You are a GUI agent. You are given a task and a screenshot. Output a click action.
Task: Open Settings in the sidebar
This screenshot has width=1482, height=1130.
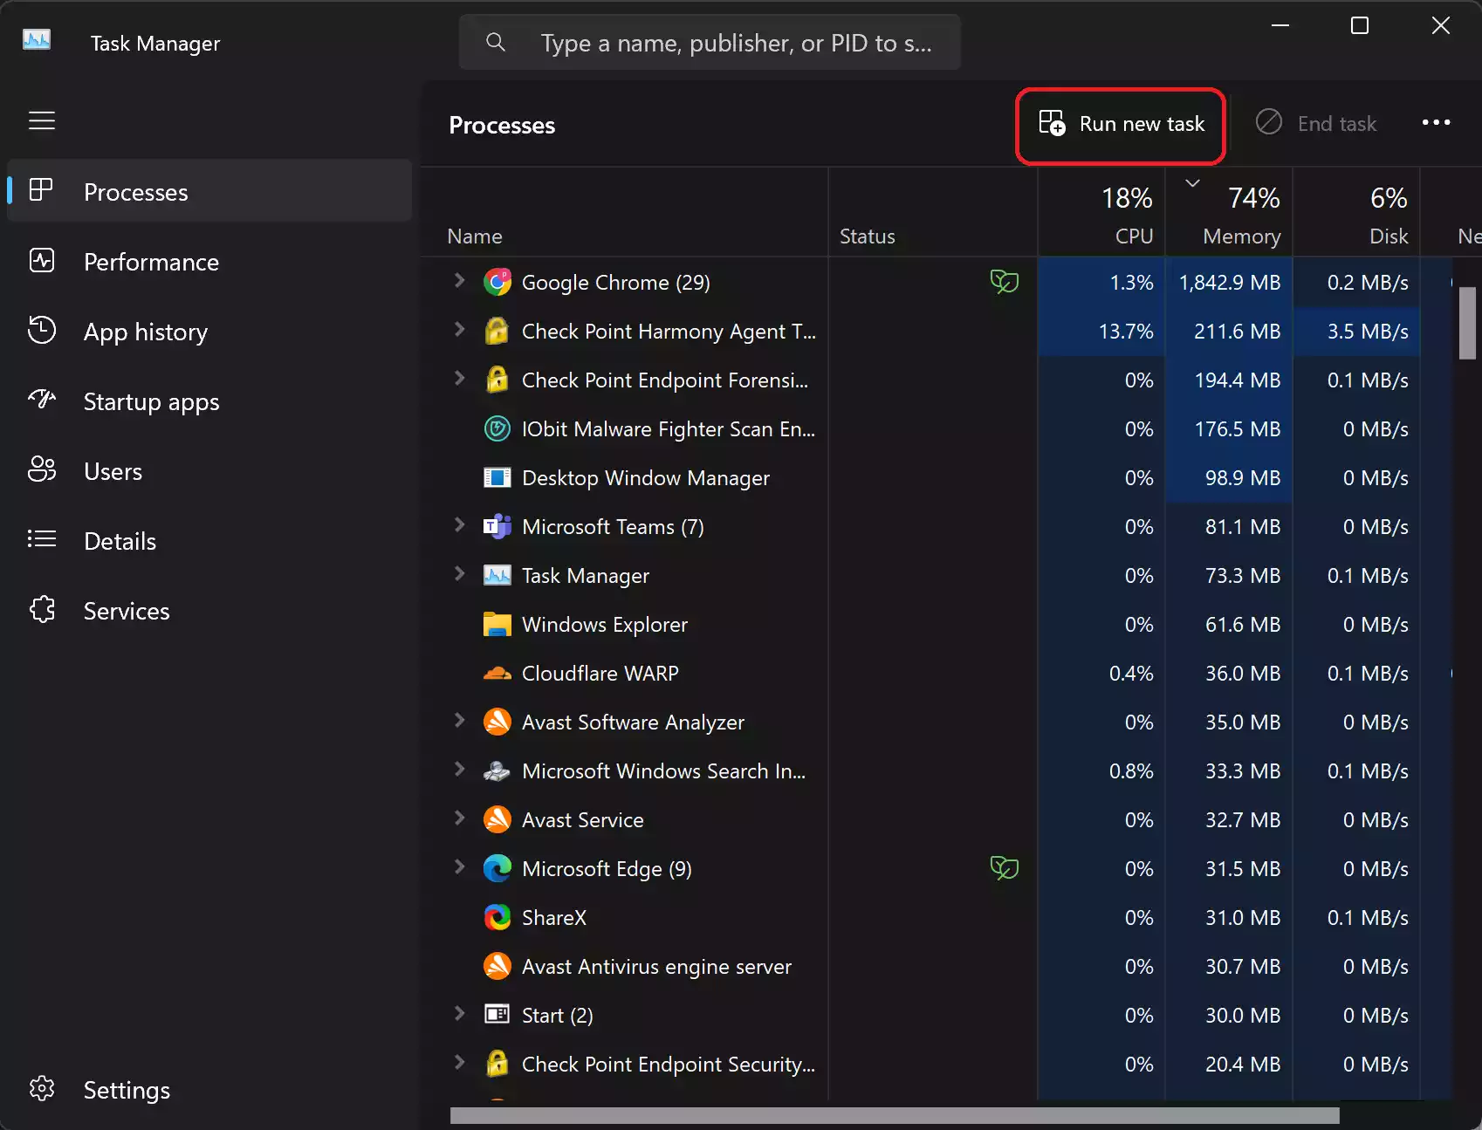click(209, 1089)
